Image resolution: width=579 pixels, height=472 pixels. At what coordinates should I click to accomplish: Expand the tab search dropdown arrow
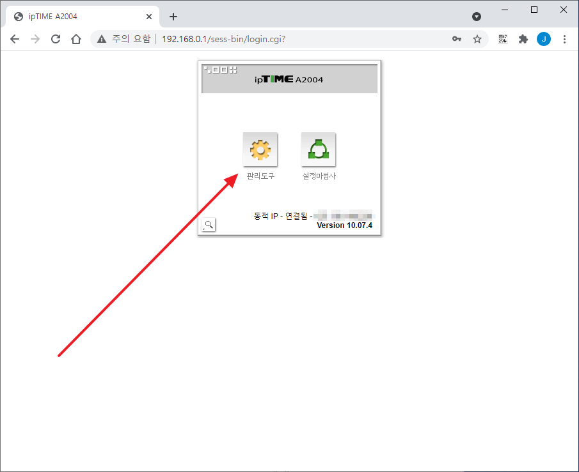click(477, 17)
